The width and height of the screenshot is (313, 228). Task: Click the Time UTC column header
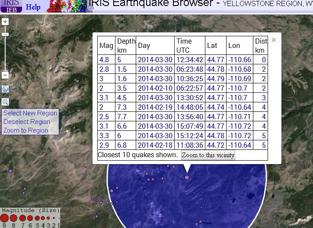pos(190,45)
